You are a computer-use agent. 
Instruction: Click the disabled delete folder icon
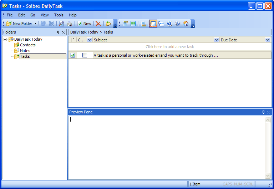[51, 24]
